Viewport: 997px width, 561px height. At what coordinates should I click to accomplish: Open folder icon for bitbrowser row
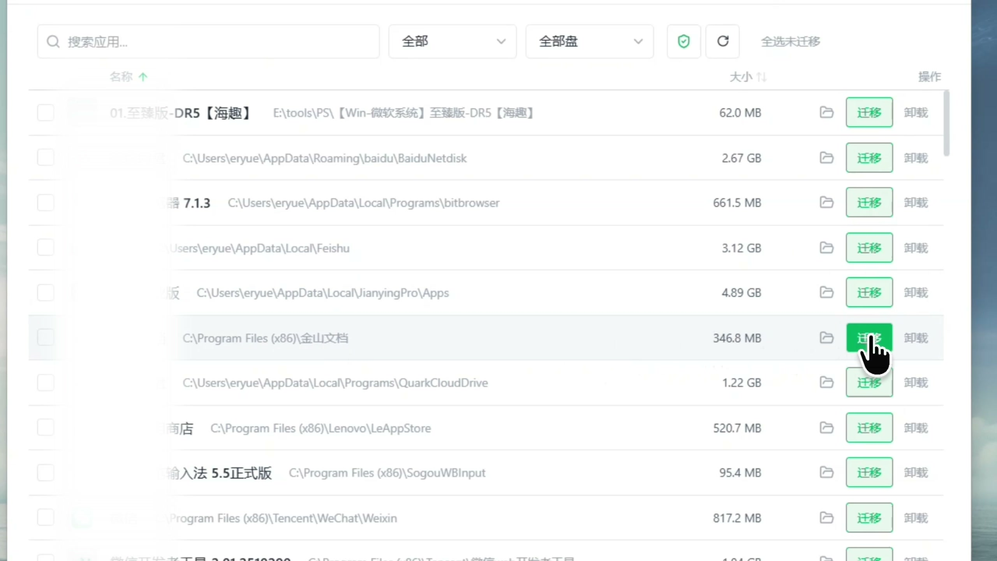[x=826, y=202]
